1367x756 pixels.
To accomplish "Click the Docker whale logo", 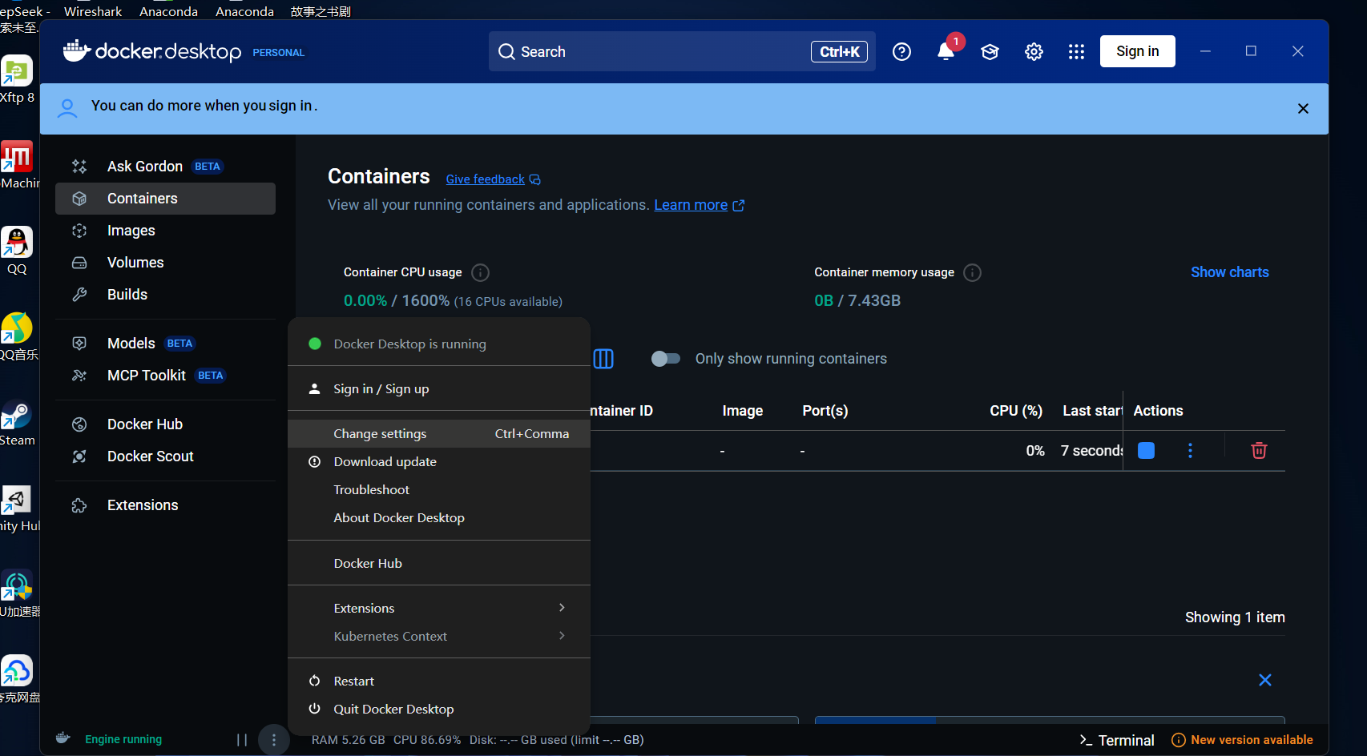I will pos(77,50).
